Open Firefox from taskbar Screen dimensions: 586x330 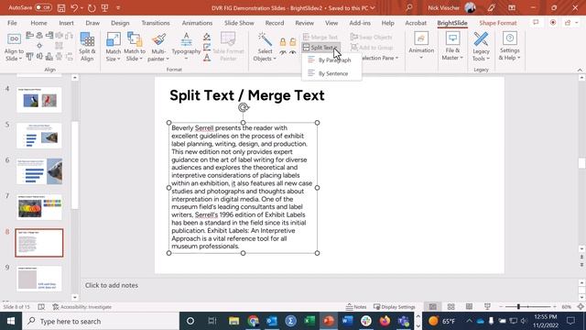[385, 321]
